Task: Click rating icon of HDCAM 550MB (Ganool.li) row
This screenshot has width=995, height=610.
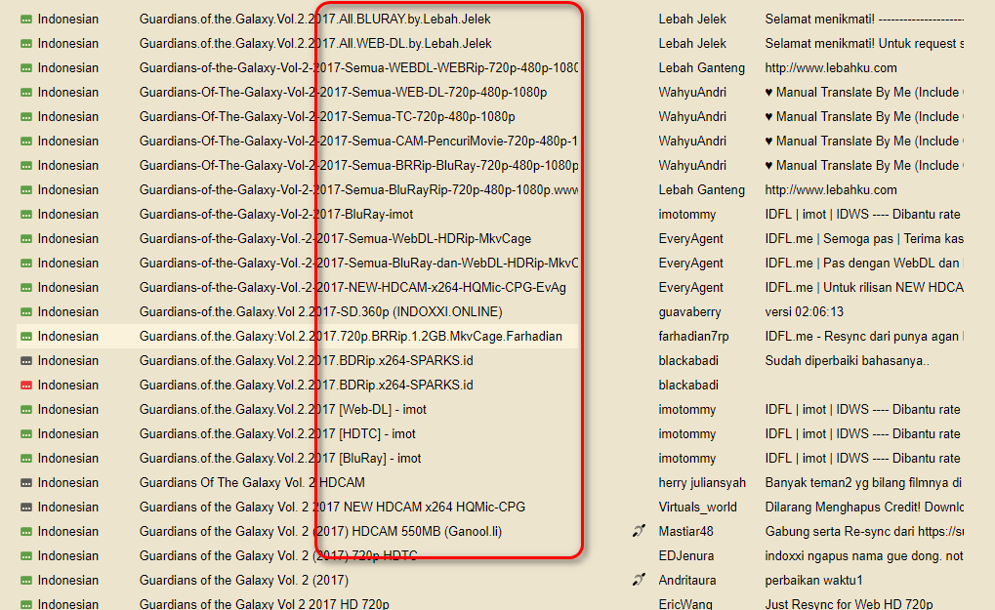Action: [26, 532]
